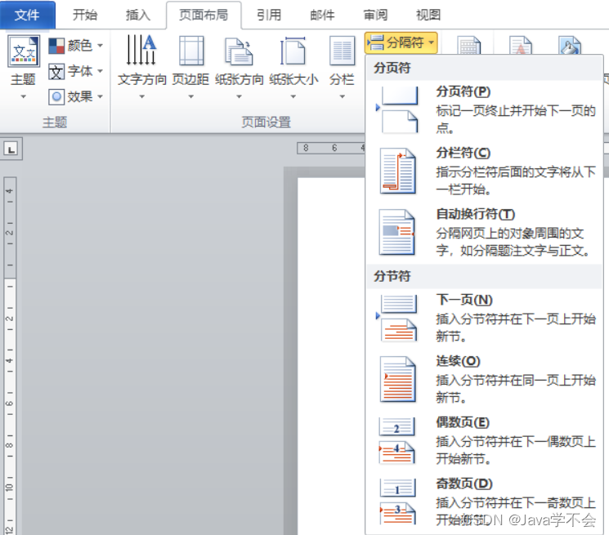Click the 主题 themes icon
Viewport: 609px width, 535px height.
coord(24,51)
